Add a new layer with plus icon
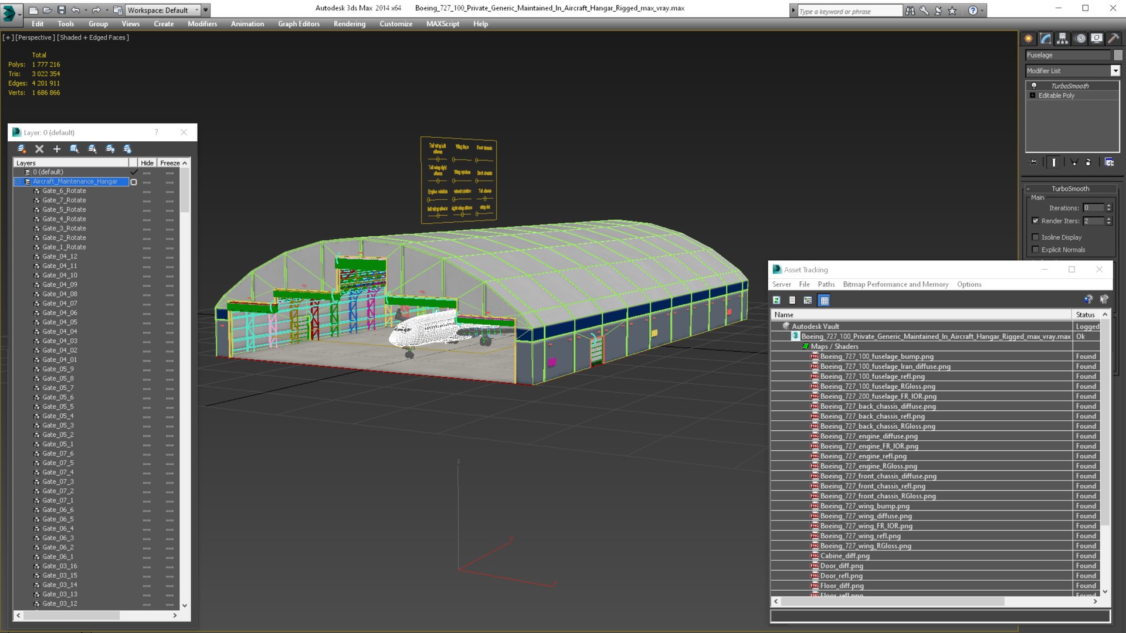 tap(57, 149)
